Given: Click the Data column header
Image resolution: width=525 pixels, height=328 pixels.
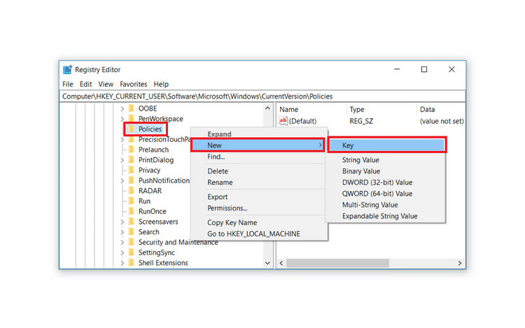Looking at the screenshot, I should point(427,110).
